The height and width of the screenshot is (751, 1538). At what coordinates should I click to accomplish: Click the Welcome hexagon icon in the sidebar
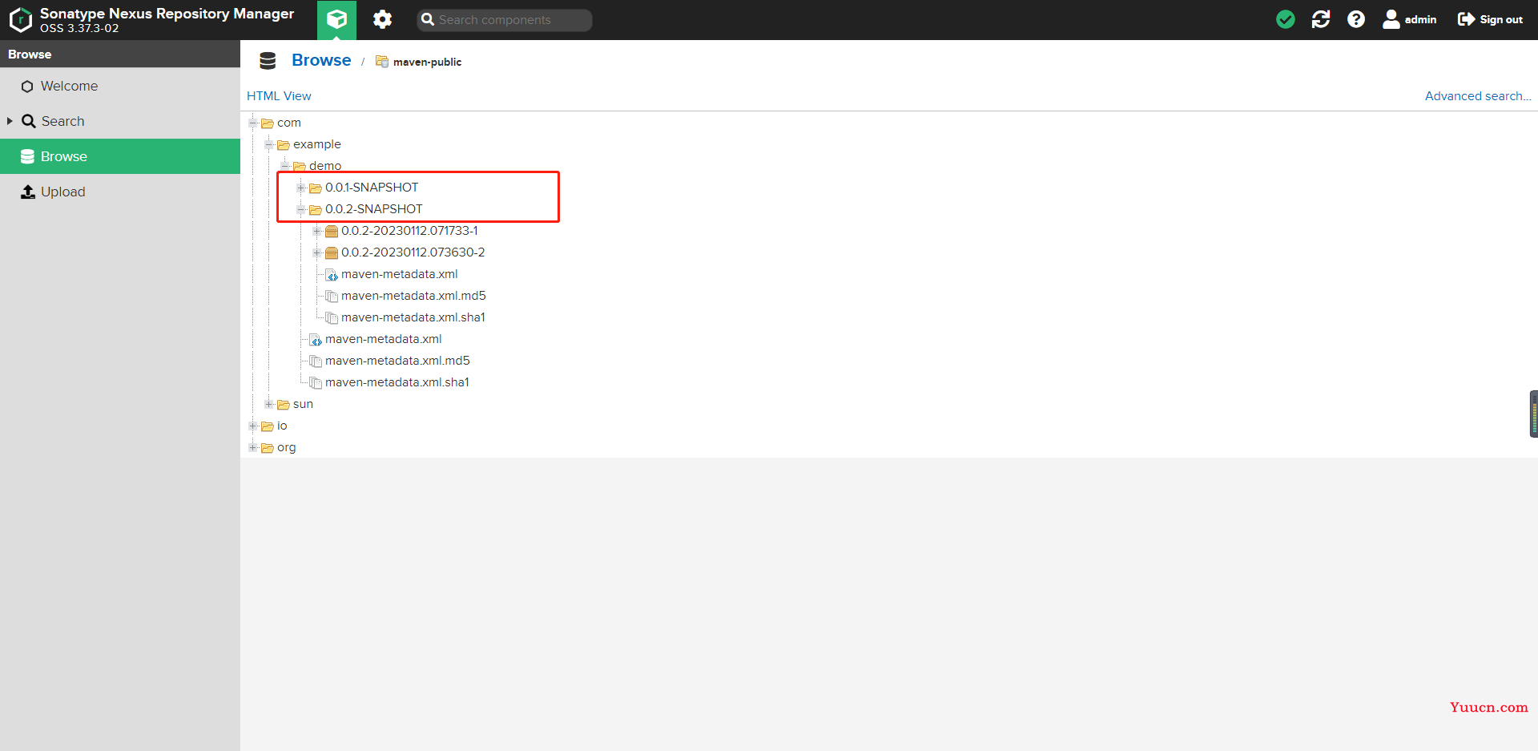click(x=27, y=87)
